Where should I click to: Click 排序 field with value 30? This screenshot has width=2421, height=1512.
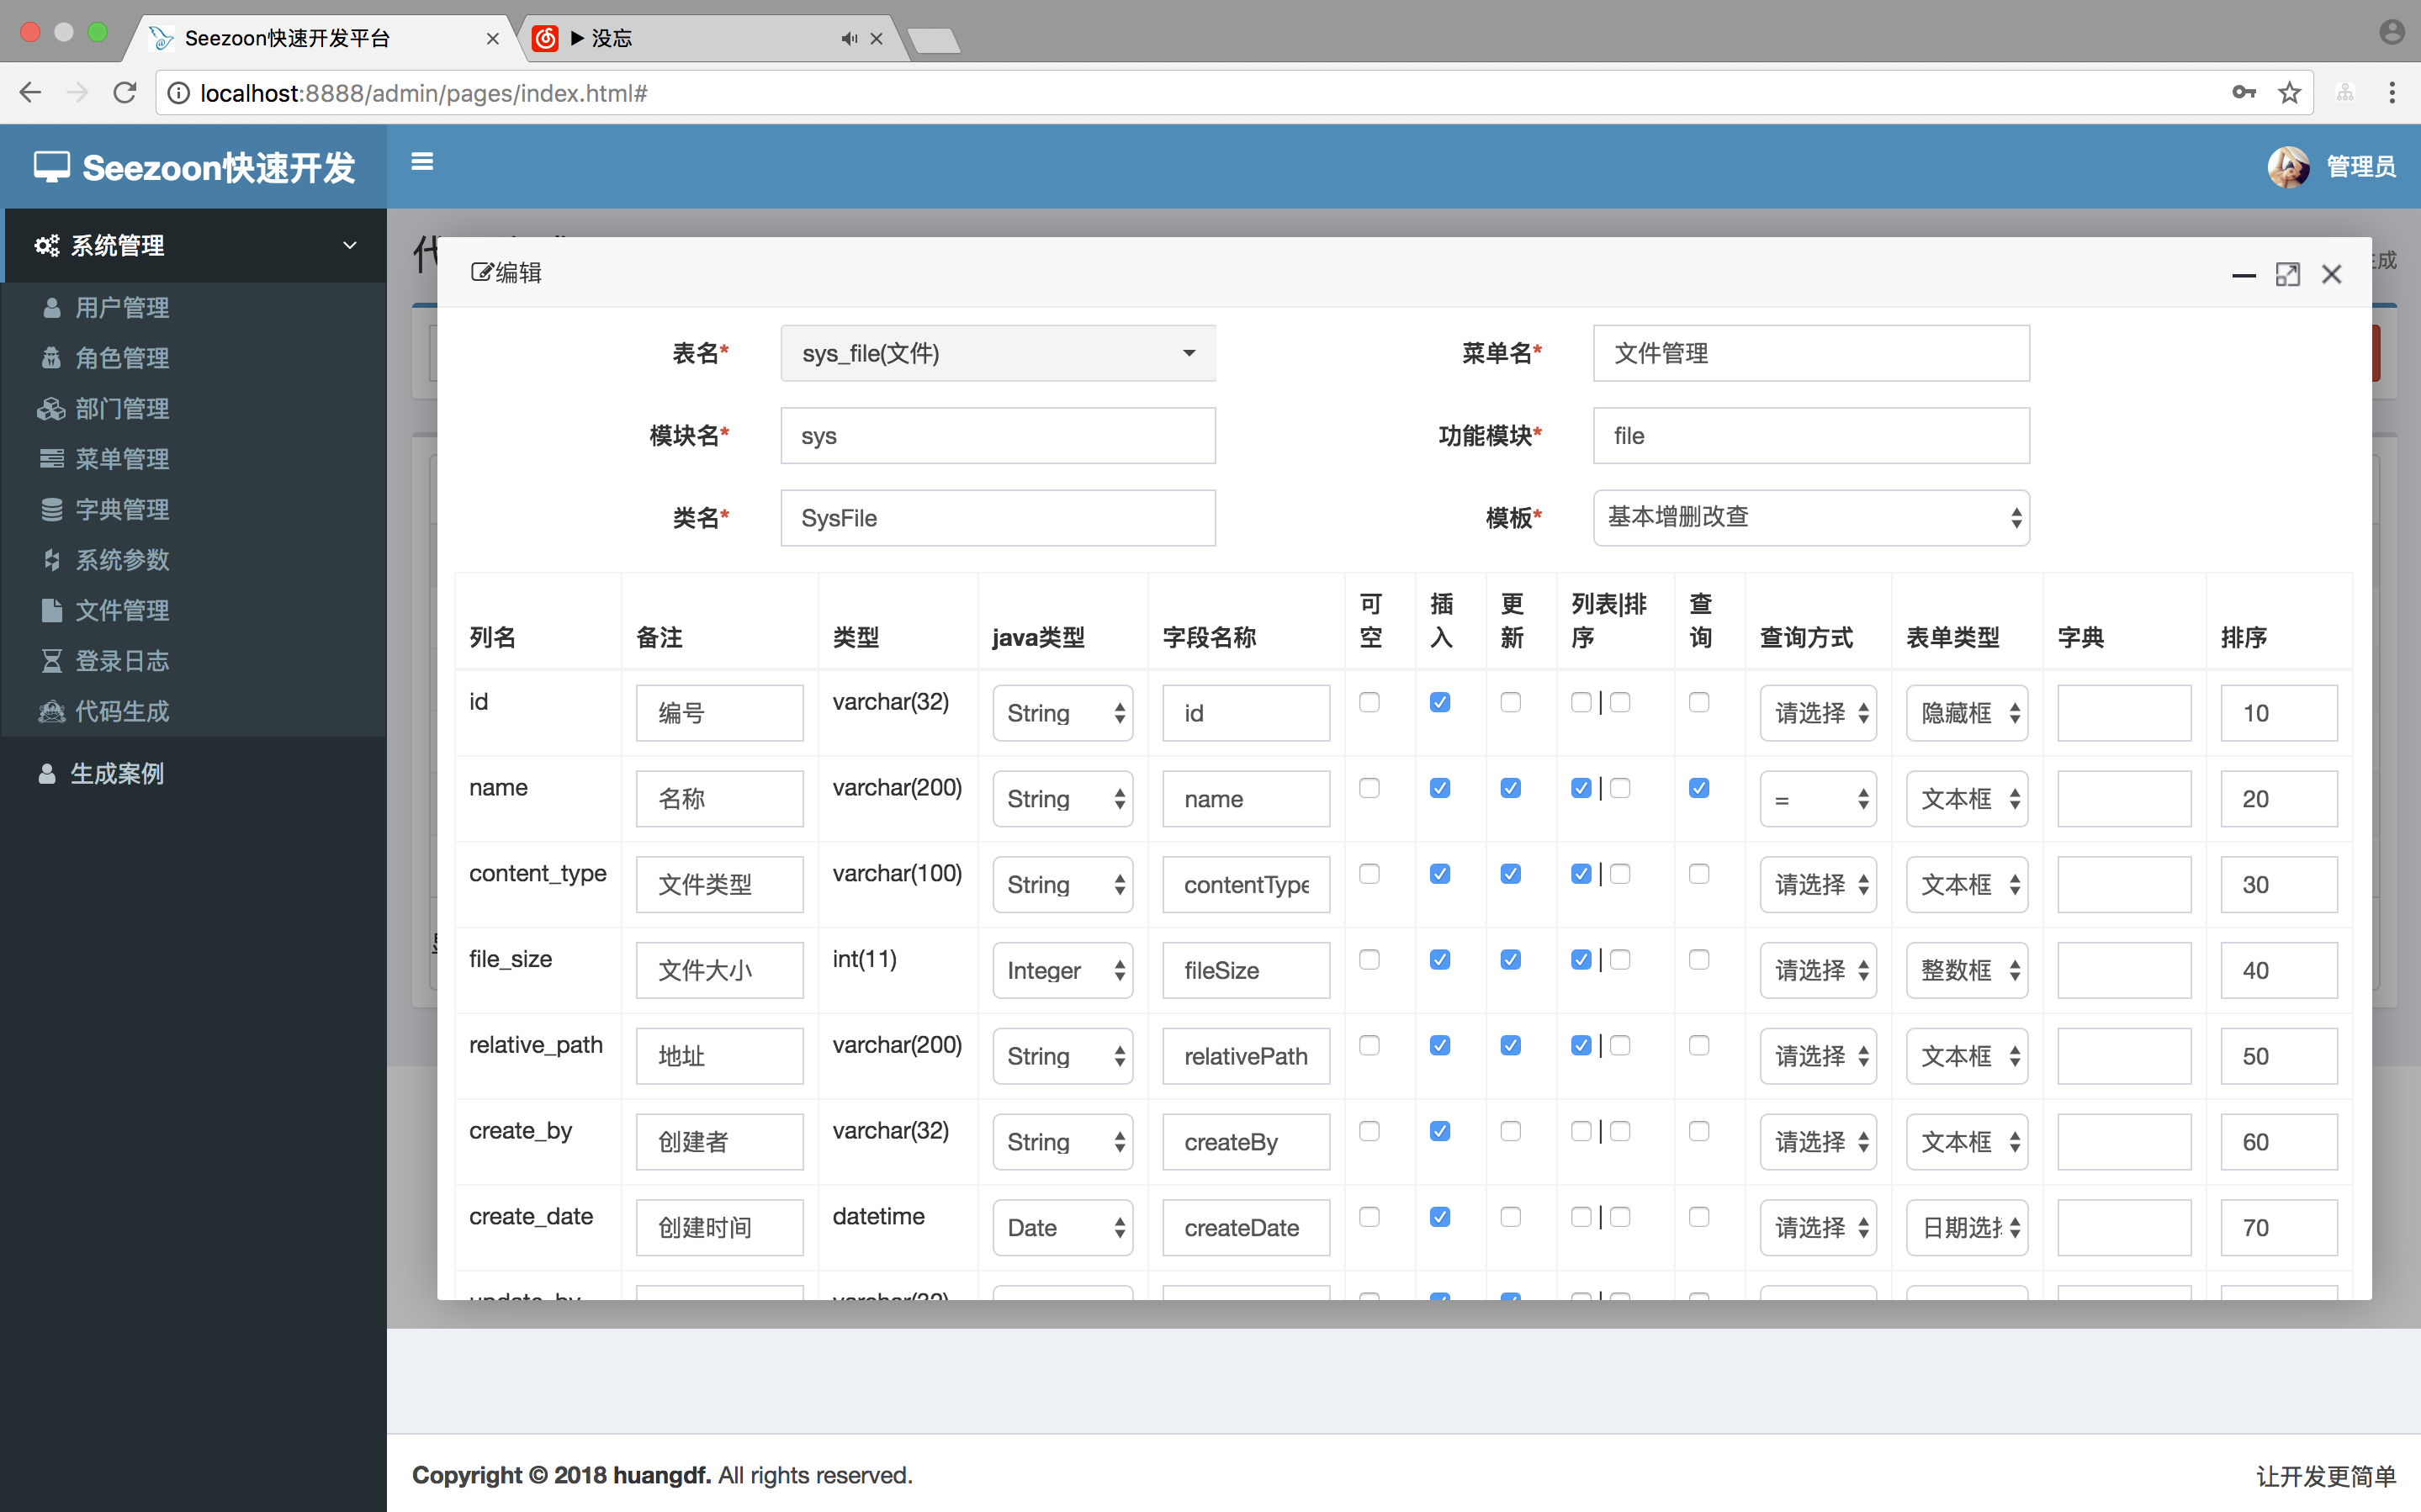2278,884
